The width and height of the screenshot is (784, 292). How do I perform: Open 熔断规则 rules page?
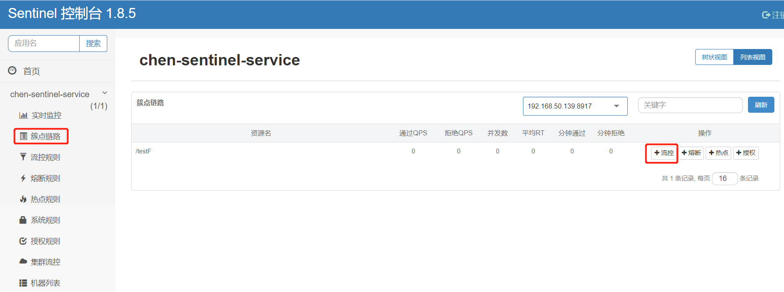point(45,178)
